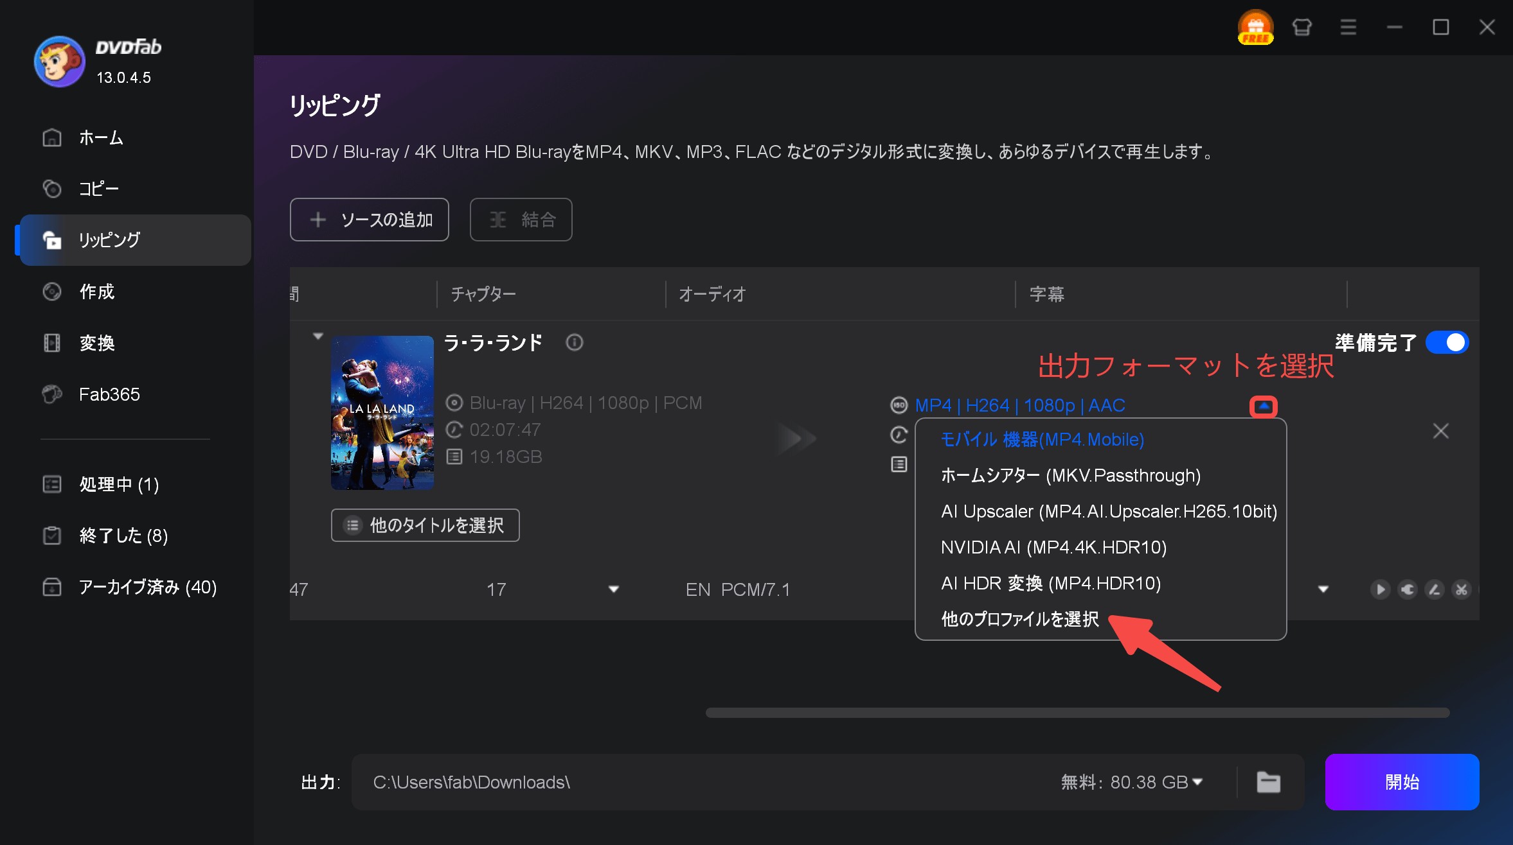This screenshot has height=845, width=1513.
Task: Click Blu-ray | H264 | 1080p | PCM source info
Action: click(x=586, y=403)
